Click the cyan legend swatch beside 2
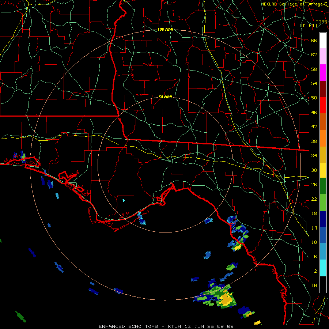 point(323,268)
